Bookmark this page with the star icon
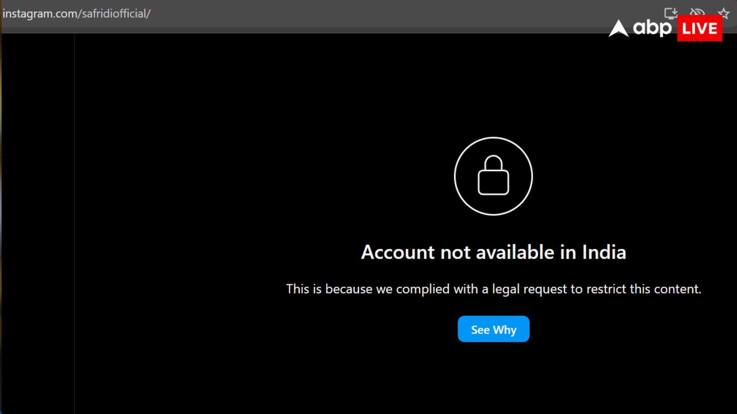The width and height of the screenshot is (737, 414). 724,13
